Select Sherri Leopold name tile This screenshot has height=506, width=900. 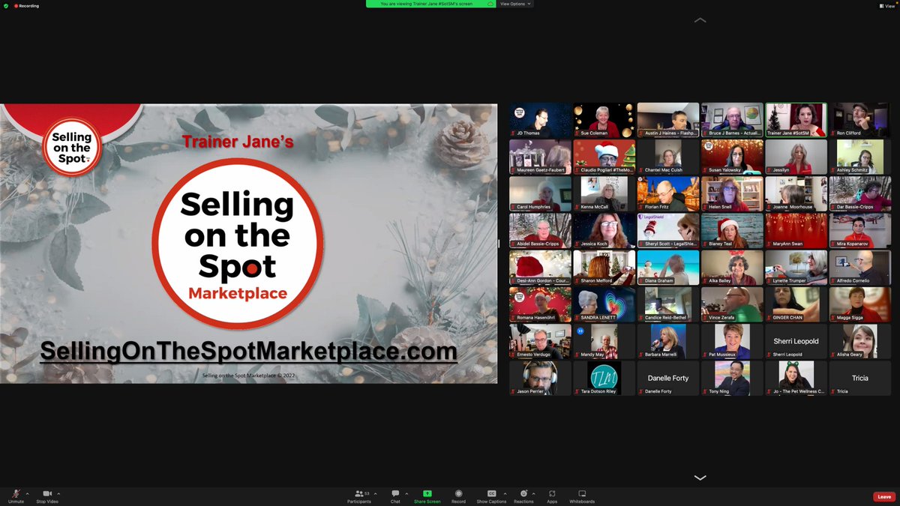796,341
